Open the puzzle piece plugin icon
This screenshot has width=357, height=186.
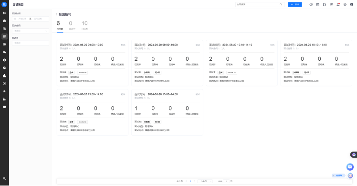click(325, 4)
